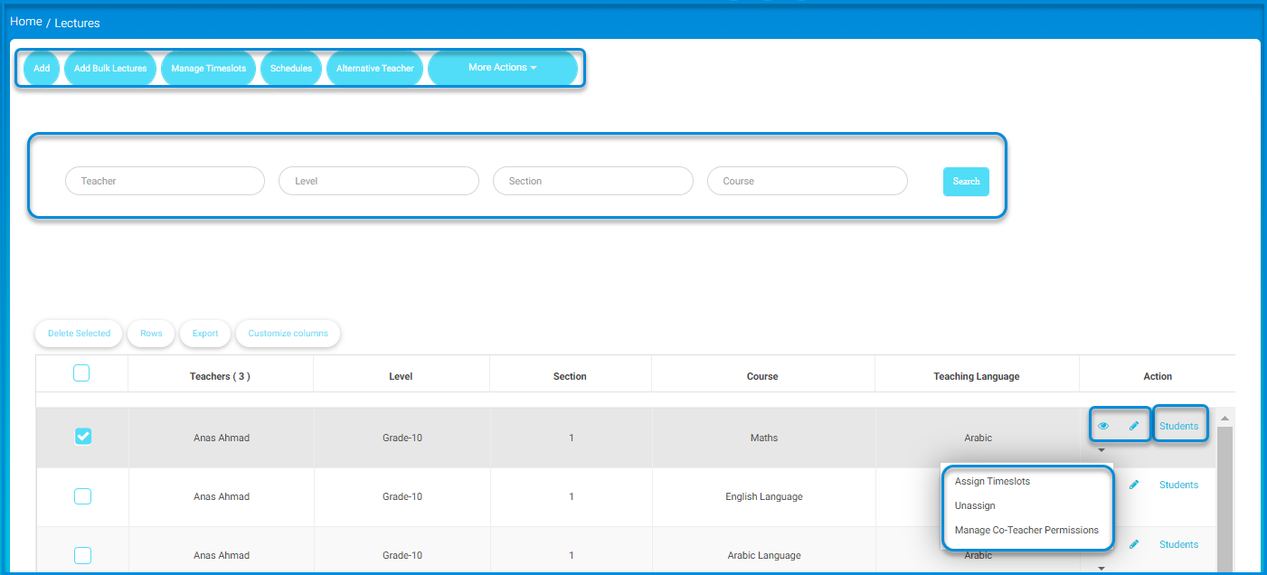Select the English Language row checkbox
The height and width of the screenshot is (575, 1267).
click(x=83, y=496)
